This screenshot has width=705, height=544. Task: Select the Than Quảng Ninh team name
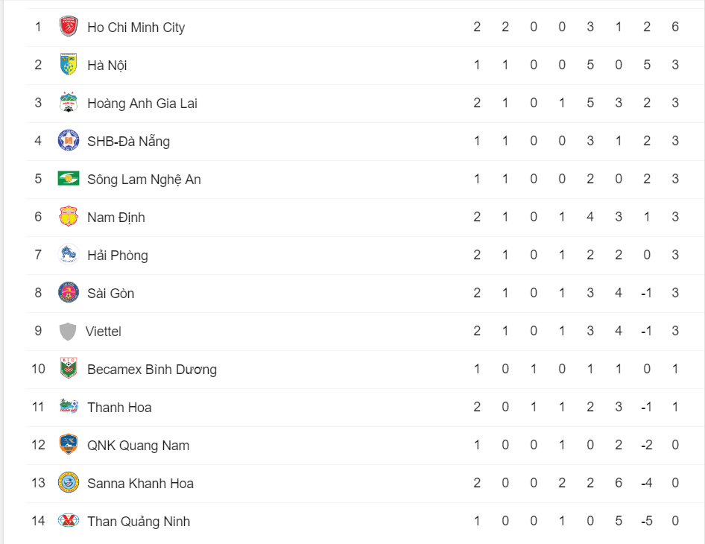(139, 522)
